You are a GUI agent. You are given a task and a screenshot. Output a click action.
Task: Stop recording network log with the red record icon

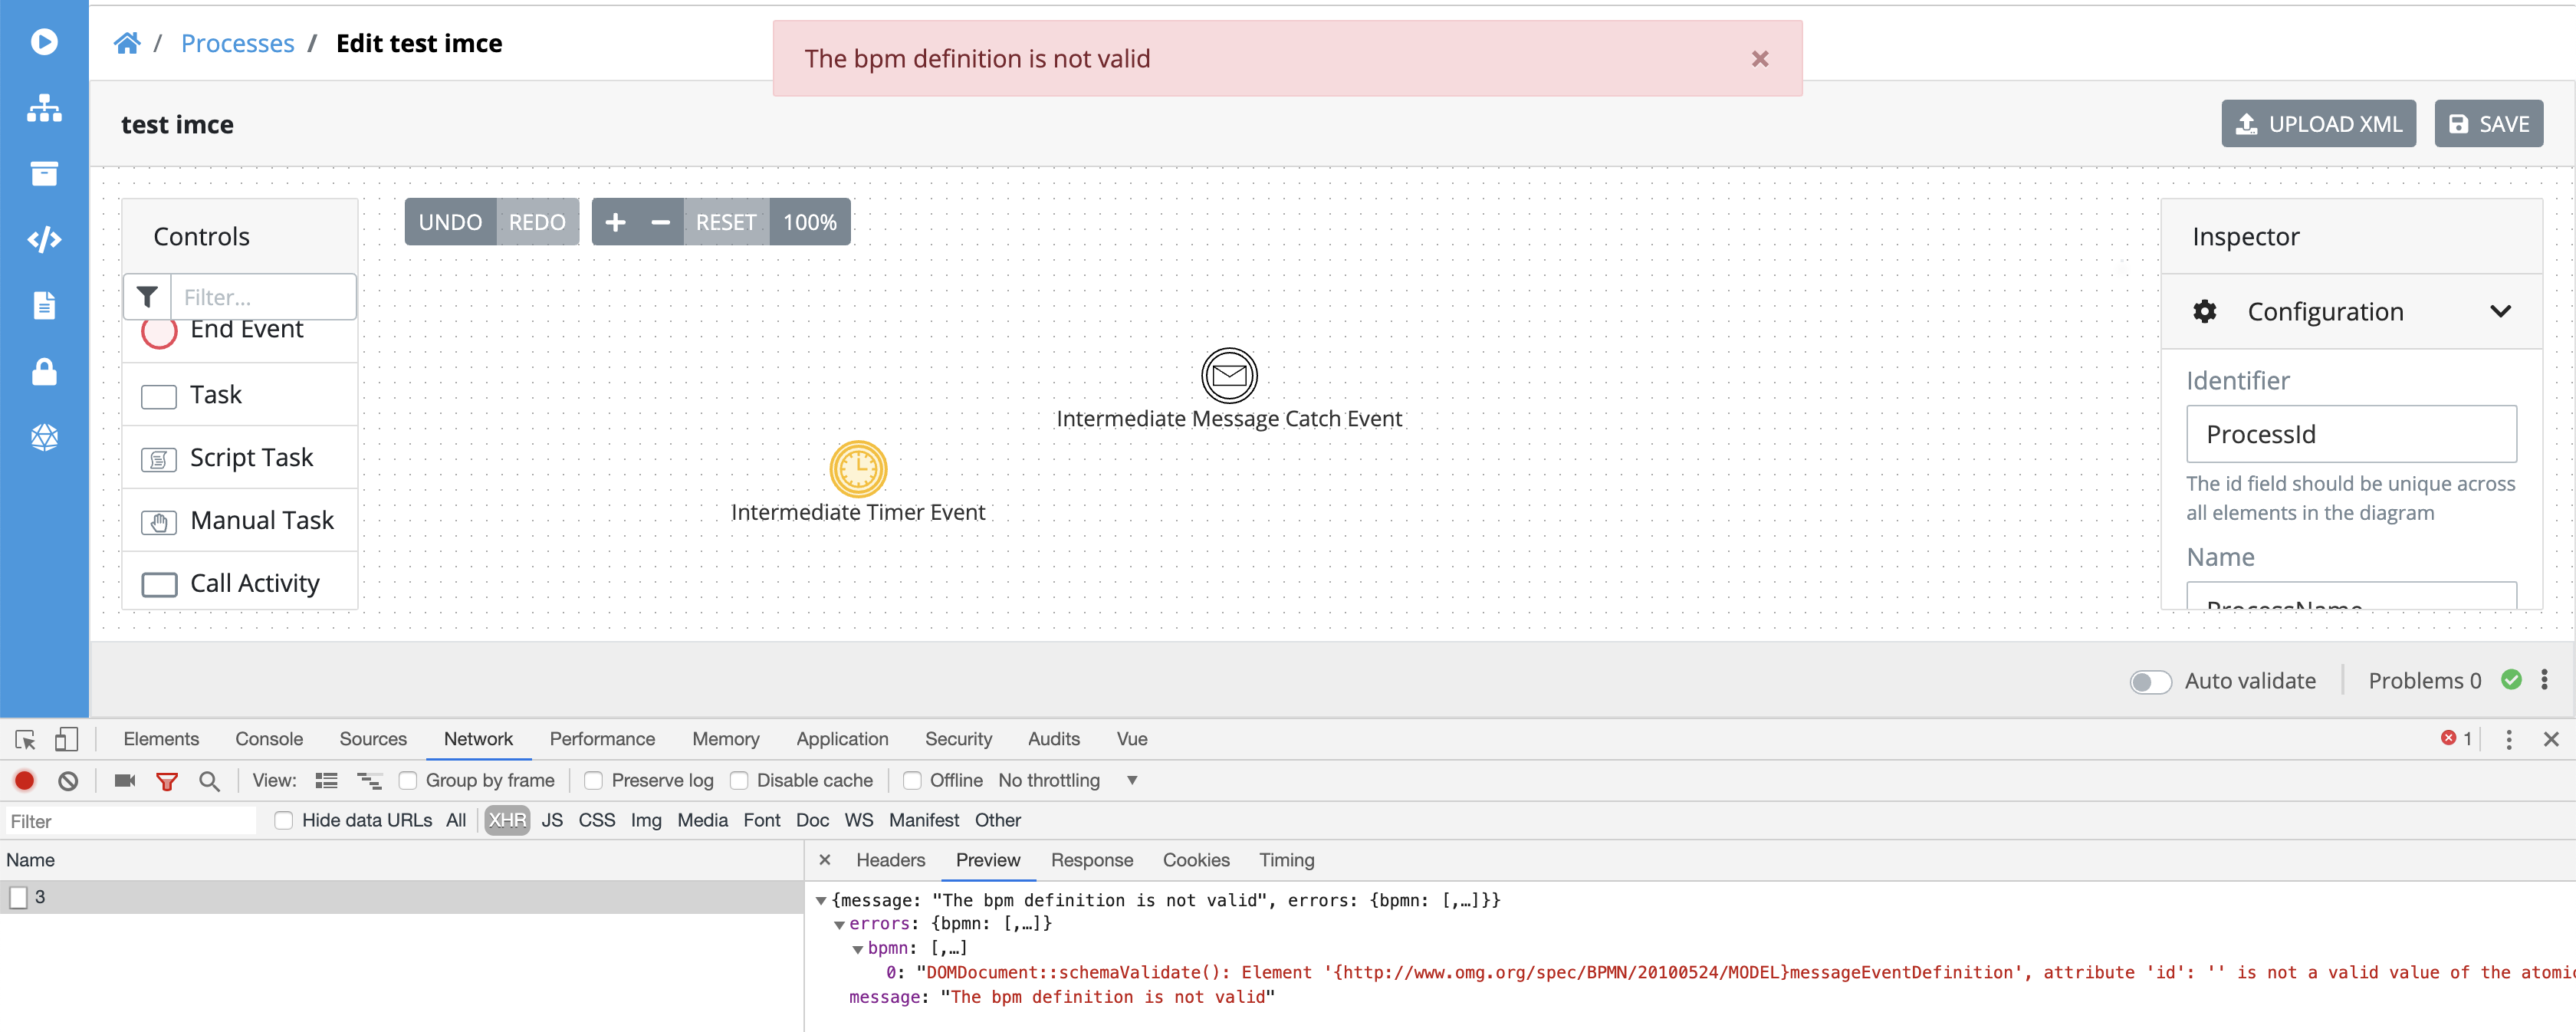24,780
